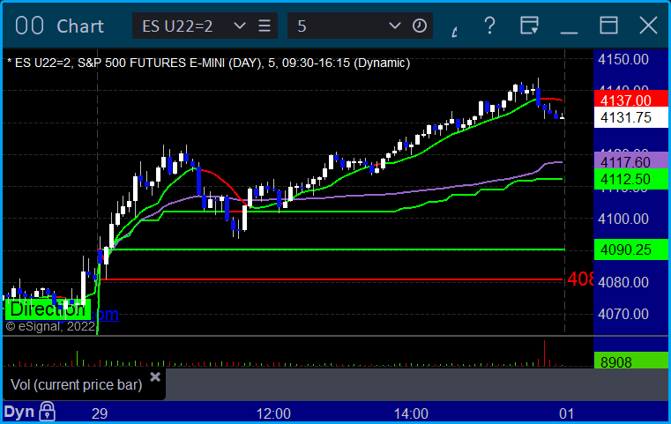Viewport: 671px width, 424px height.
Task: Click the Chart window title text
Action: pyautogui.click(x=80, y=26)
